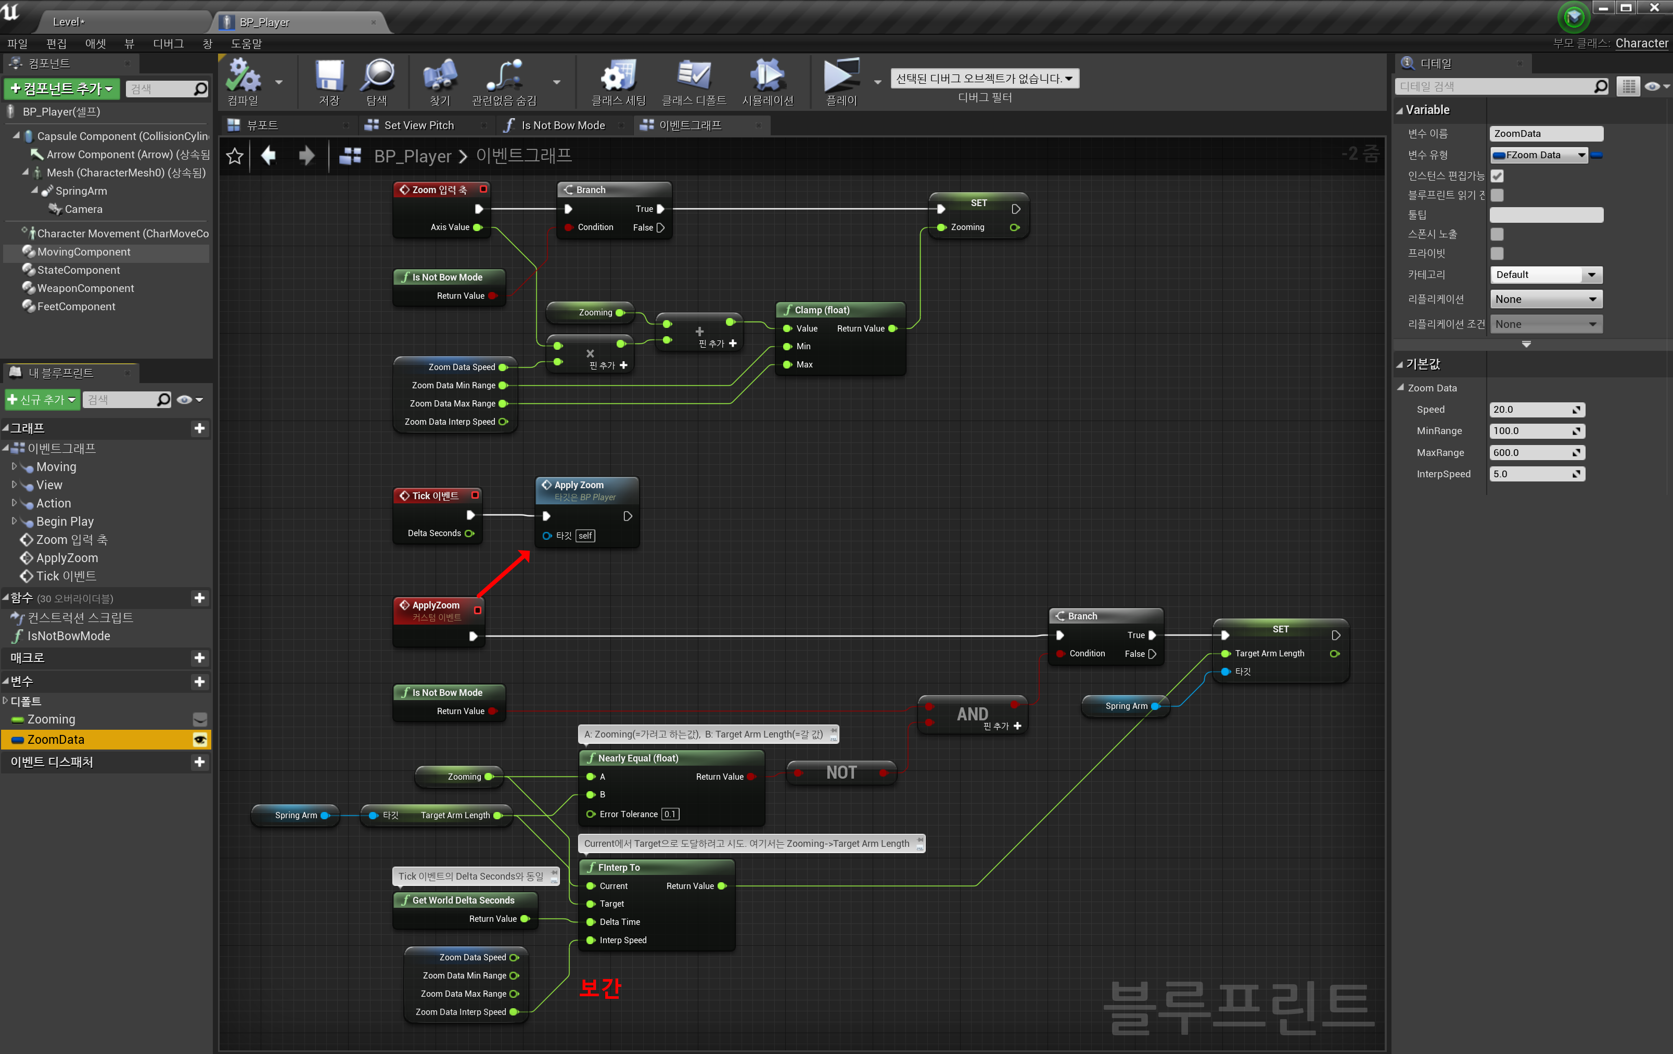
Task: Toggle the instance editable (인스턴스 편집가능) checkbox
Action: coord(1497,176)
